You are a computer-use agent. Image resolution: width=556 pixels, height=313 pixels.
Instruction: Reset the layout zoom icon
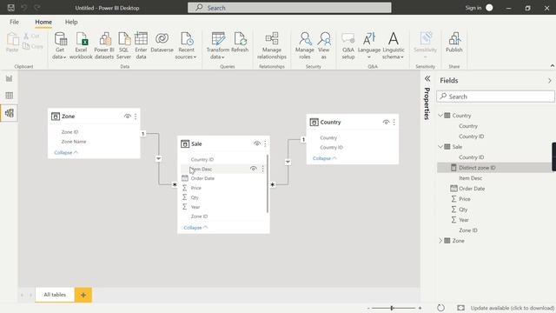440,308
